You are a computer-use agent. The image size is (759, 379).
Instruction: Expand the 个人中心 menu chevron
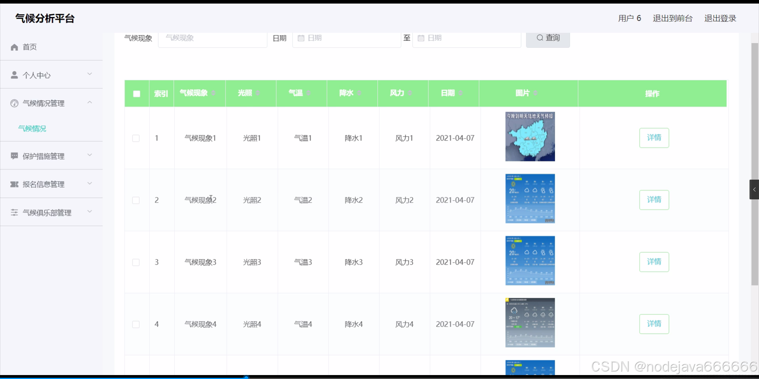pos(90,74)
